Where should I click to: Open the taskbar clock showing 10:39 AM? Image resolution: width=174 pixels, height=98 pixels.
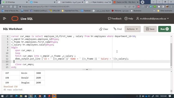[163, 96]
